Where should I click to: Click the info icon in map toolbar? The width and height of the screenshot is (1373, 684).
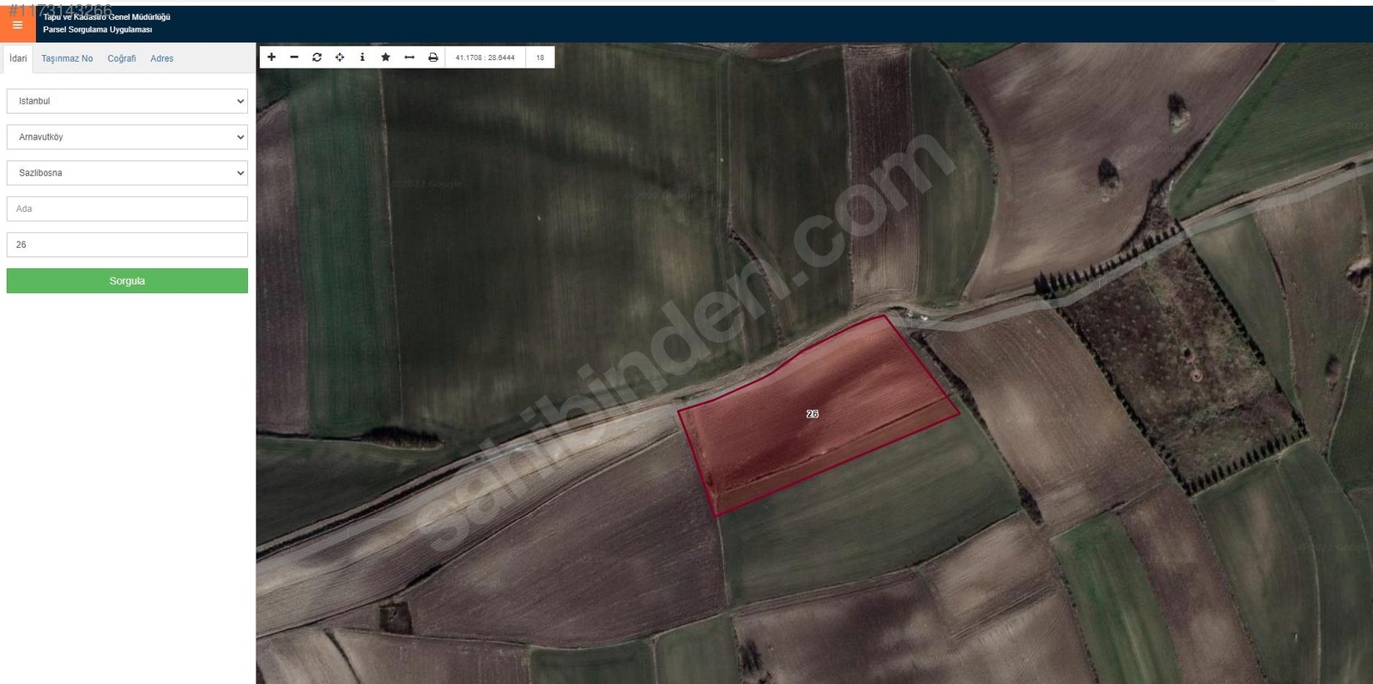pos(362,57)
